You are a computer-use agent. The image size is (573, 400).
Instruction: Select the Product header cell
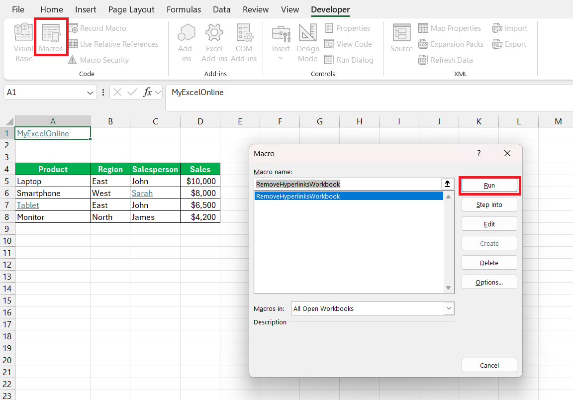click(x=53, y=169)
